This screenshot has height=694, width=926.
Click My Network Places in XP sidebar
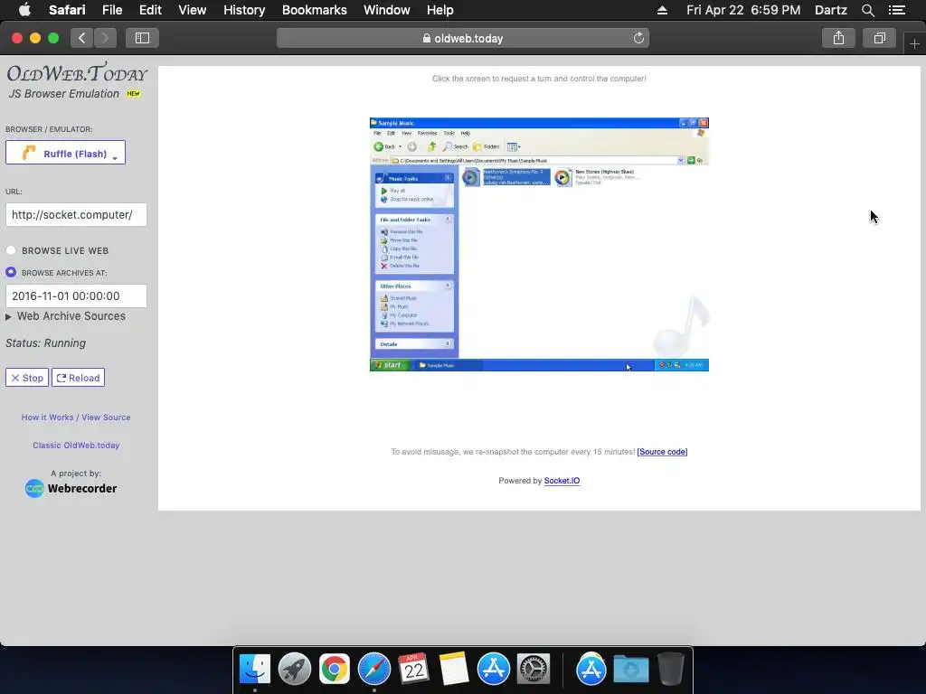[x=404, y=324]
